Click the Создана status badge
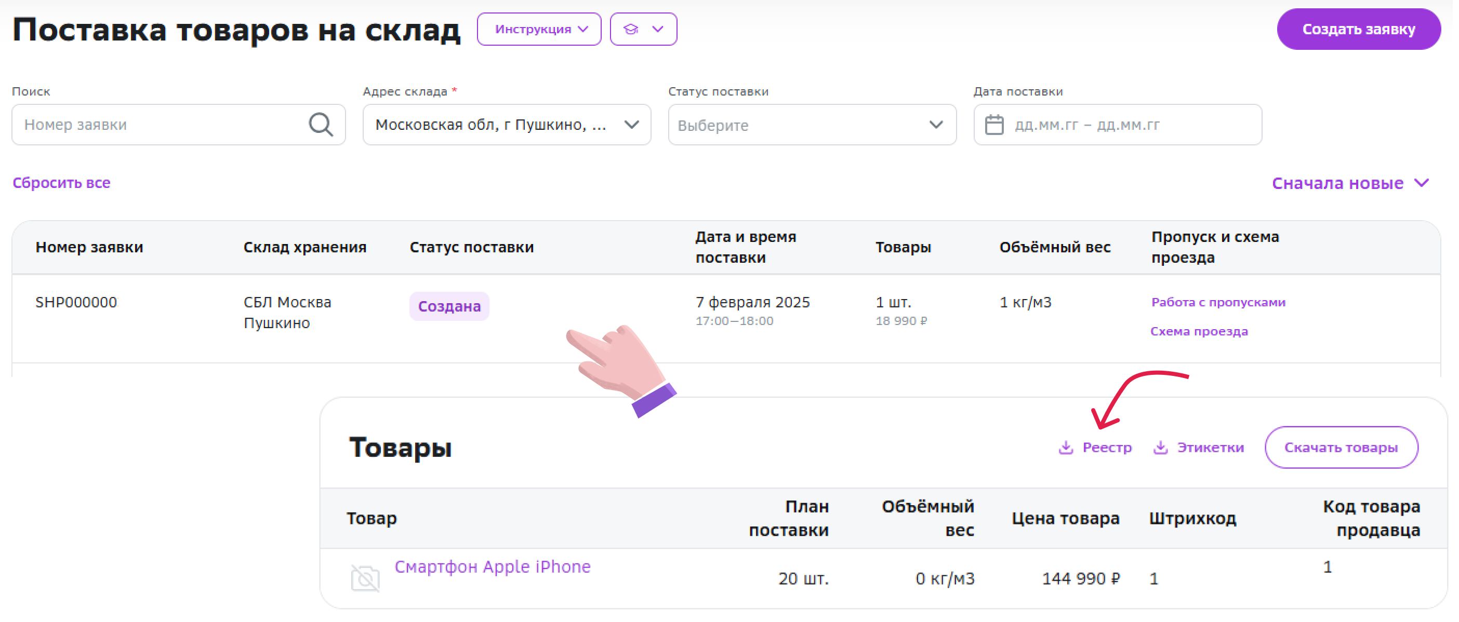 (449, 306)
